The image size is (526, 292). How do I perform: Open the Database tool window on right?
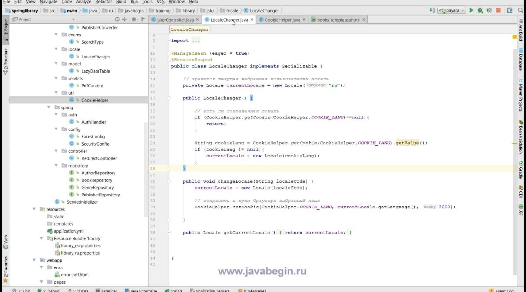click(x=521, y=59)
